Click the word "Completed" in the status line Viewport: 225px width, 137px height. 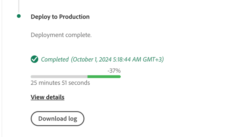click(x=55, y=59)
